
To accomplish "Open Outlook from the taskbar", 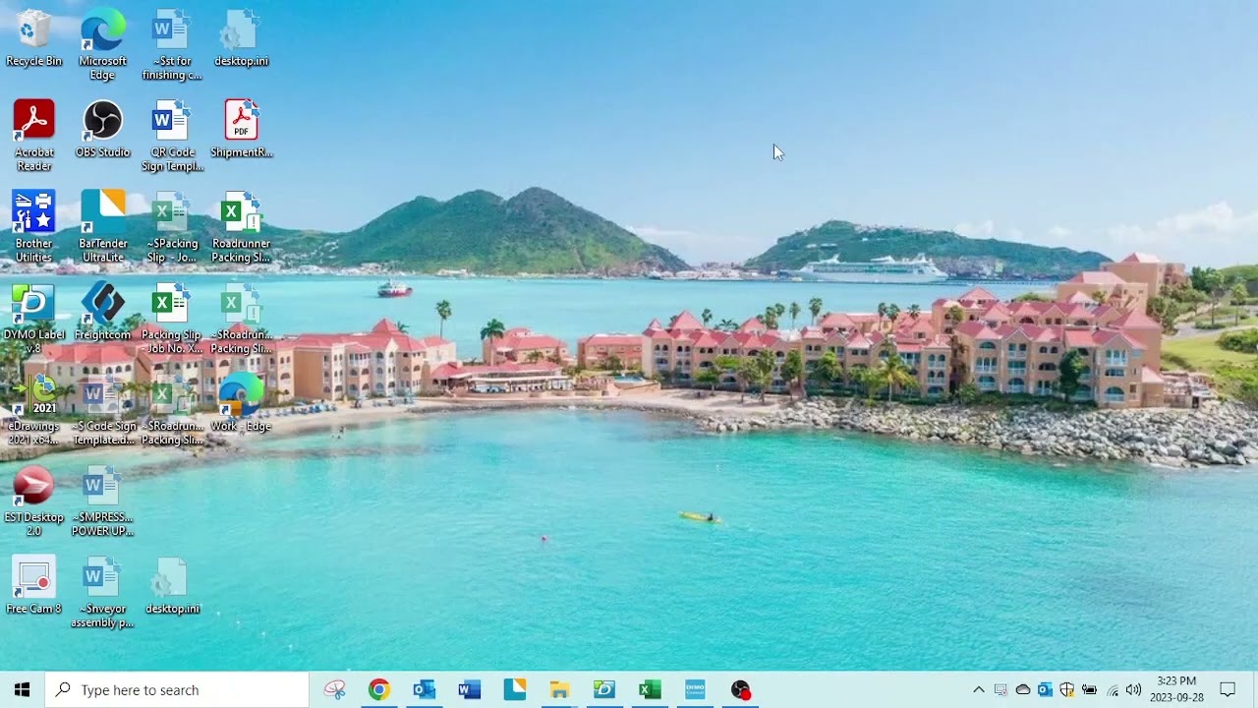I will [425, 690].
